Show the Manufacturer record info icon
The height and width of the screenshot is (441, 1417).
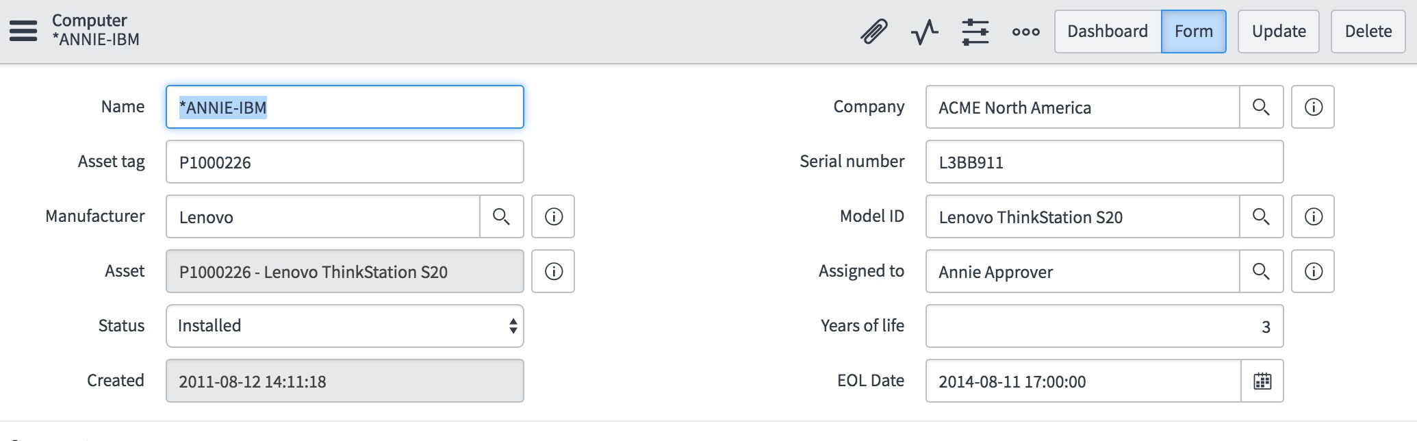[x=553, y=216]
